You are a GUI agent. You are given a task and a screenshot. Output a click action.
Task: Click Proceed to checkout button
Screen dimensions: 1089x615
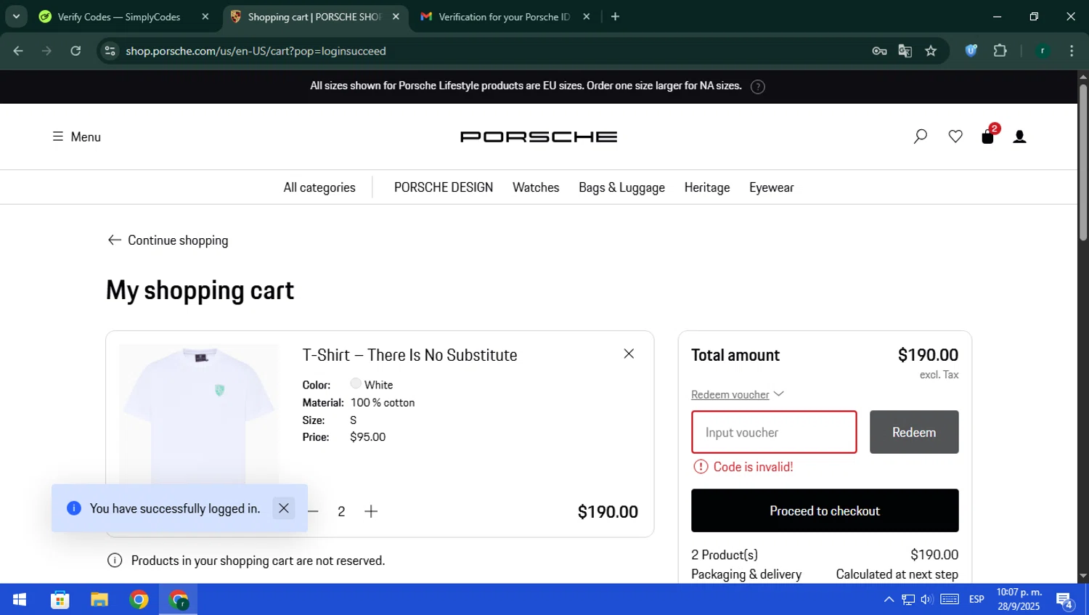point(825,510)
